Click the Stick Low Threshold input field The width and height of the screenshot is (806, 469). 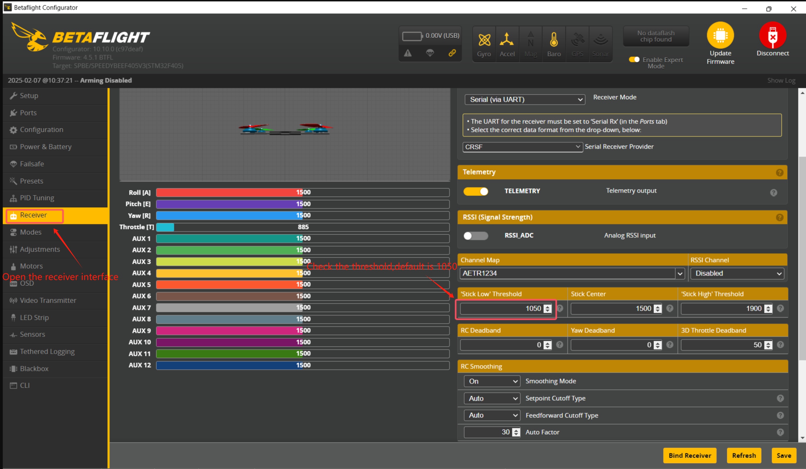506,309
